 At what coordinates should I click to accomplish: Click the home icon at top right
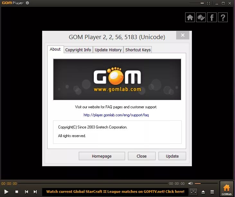pyautogui.click(x=190, y=17)
